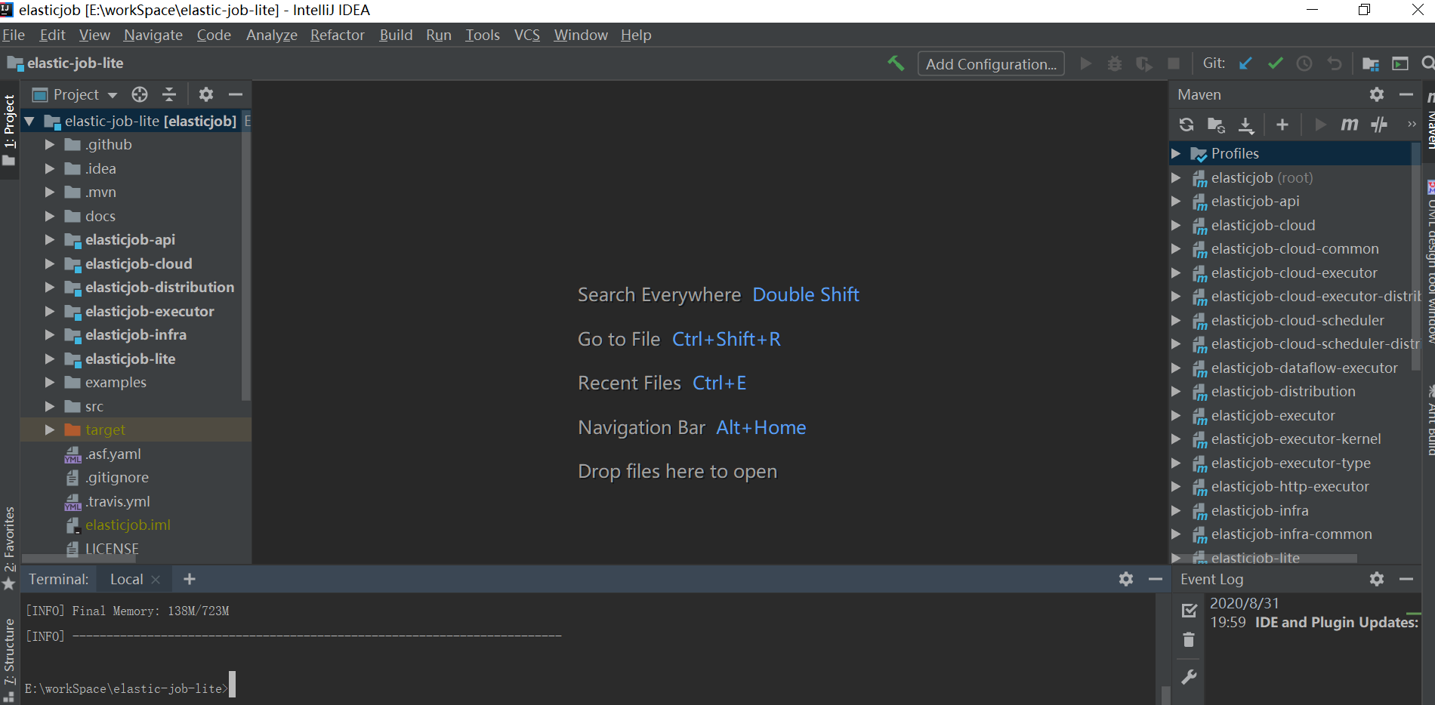Toggle Mark all as read in Event Log
Screen dimensions: 1435x705
point(1189,610)
